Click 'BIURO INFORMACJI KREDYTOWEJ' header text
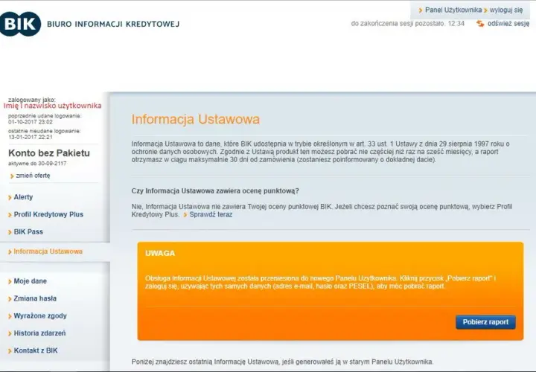Image resolution: width=536 pixels, height=372 pixels. pos(113,24)
